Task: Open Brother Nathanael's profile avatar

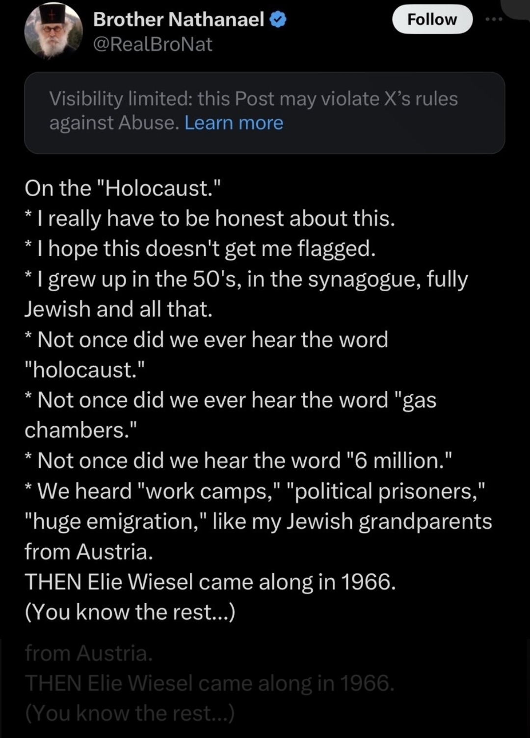Action: [x=53, y=31]
